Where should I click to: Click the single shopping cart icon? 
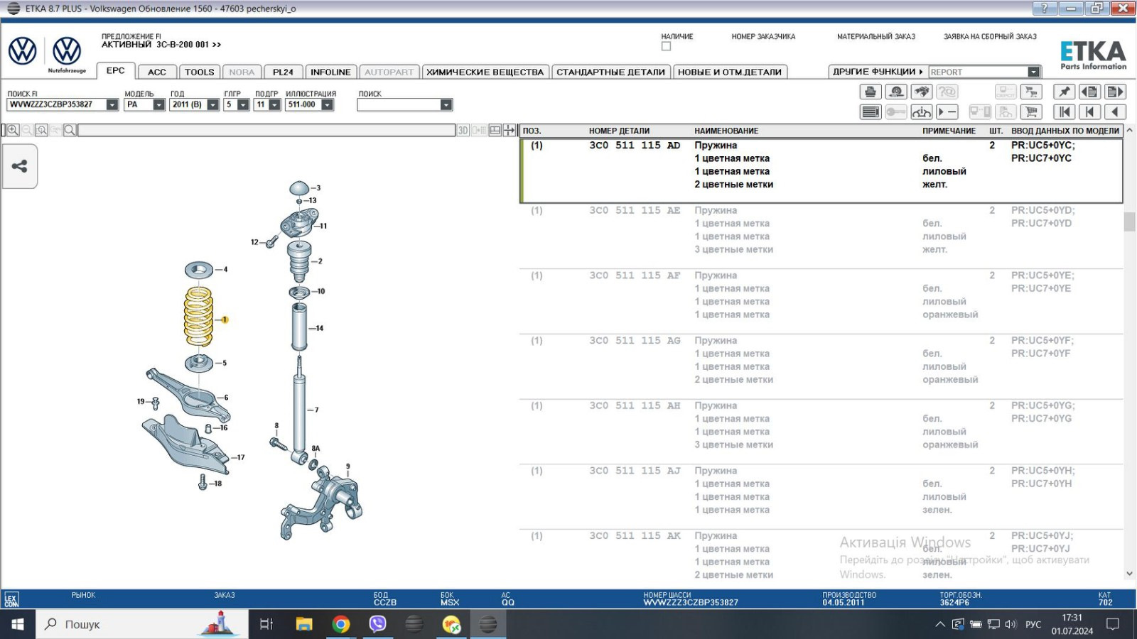pyautogui.click(x=1031, y=111)
